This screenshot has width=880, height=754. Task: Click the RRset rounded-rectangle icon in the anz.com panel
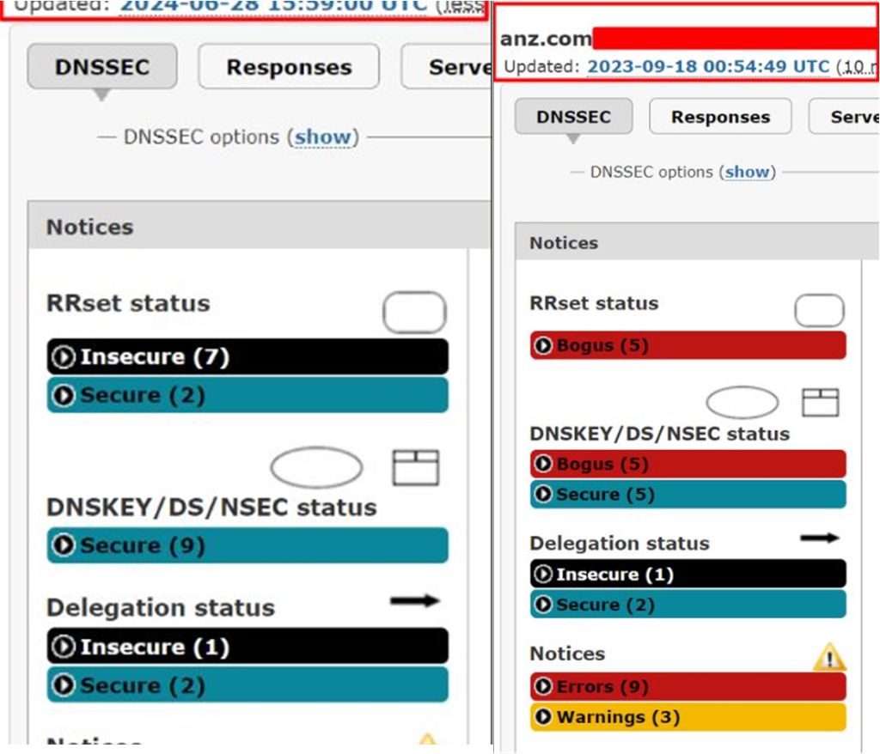pos(819,311)
